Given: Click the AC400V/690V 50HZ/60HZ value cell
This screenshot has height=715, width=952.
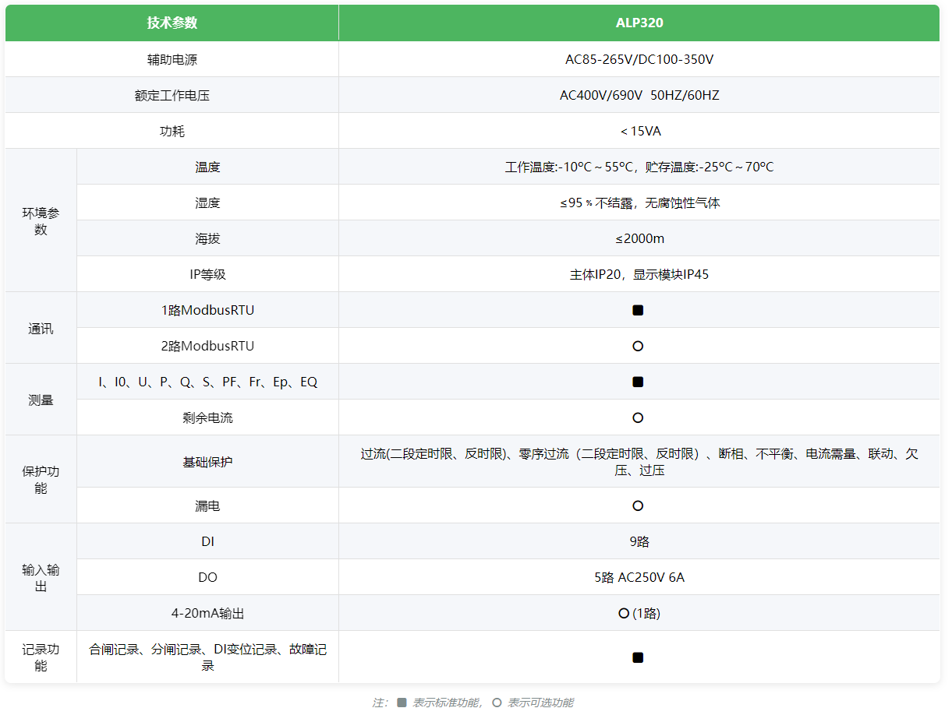Looking at the screenshot, I should tap(639, 95).
